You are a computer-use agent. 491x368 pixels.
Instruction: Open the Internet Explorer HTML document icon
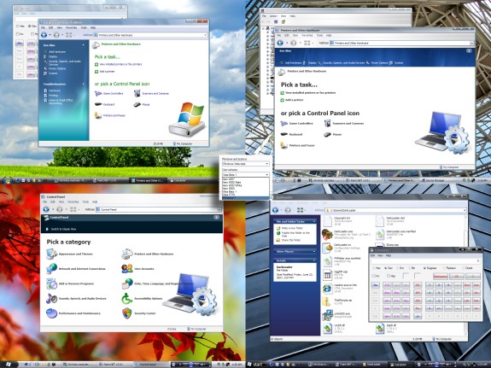(x=327, y=289)
